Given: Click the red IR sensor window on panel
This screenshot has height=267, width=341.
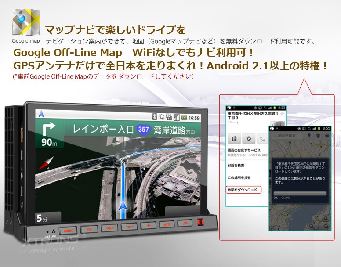Looking at the screenshot, I should pos(200,222).
